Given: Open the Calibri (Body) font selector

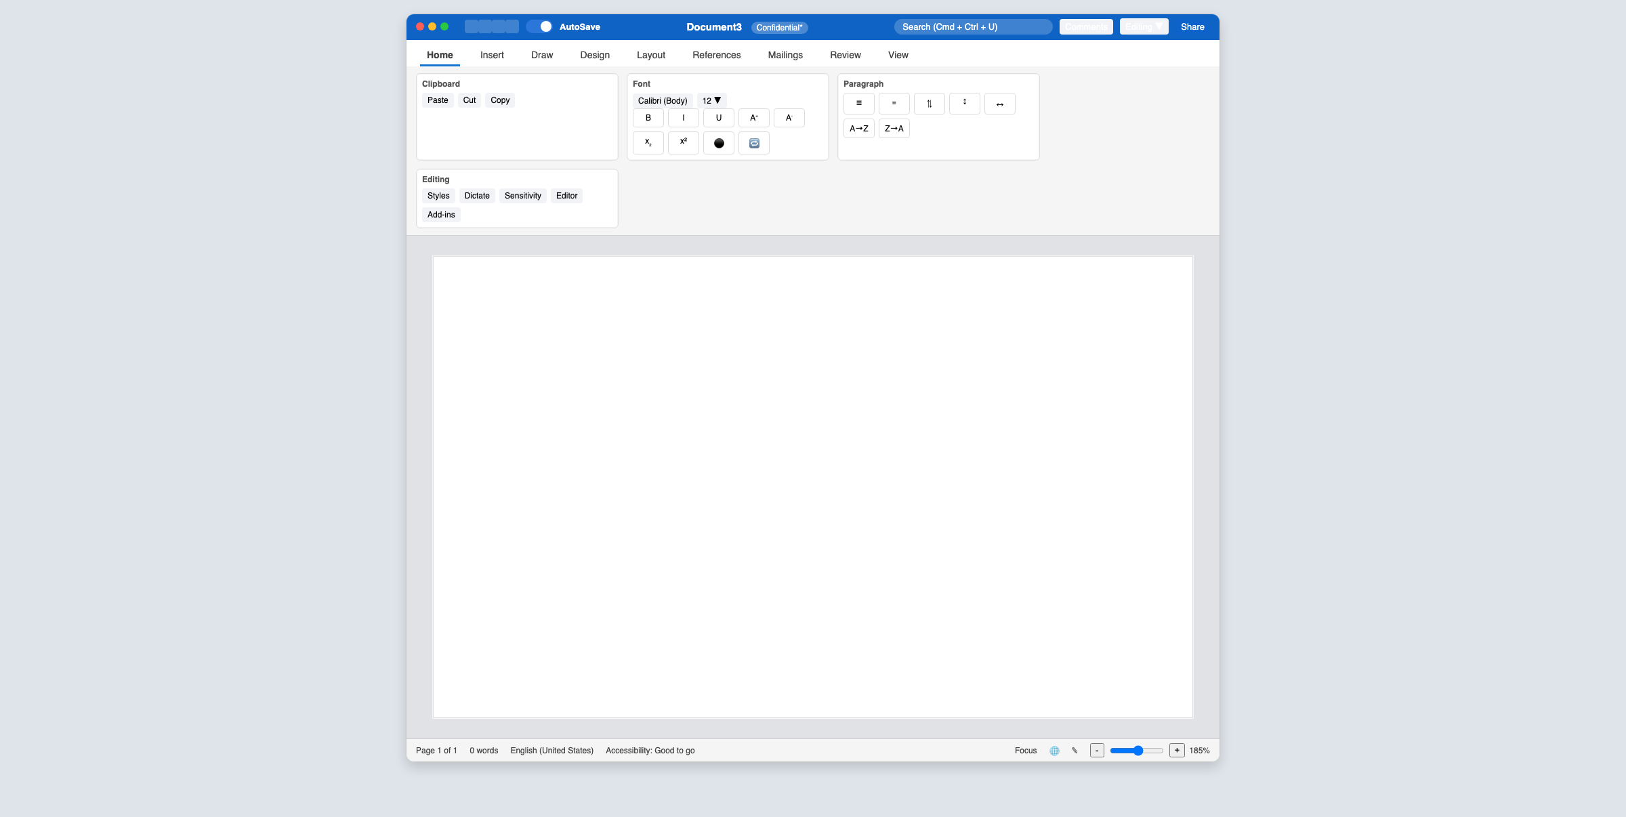Looking at the screenshot, I should coord(662,100).
